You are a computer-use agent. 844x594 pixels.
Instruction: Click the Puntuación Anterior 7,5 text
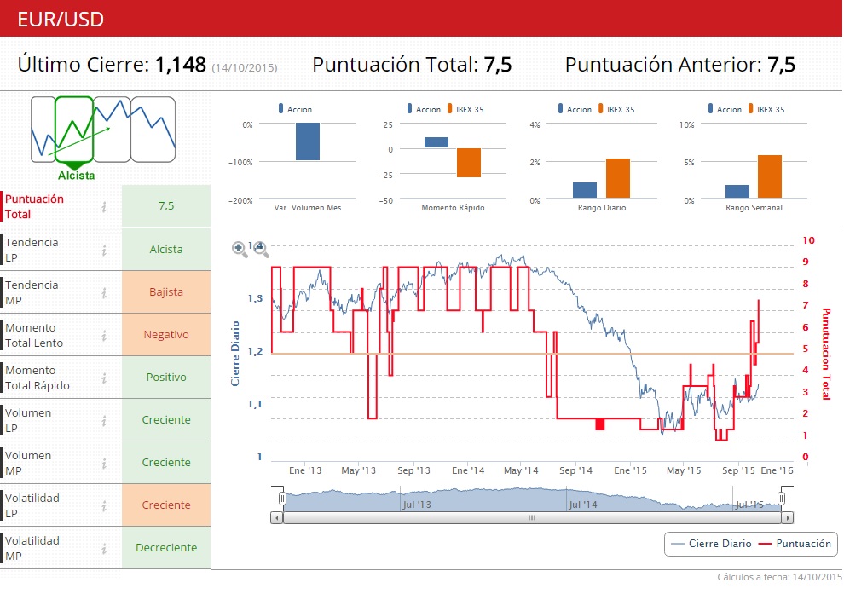680,65
